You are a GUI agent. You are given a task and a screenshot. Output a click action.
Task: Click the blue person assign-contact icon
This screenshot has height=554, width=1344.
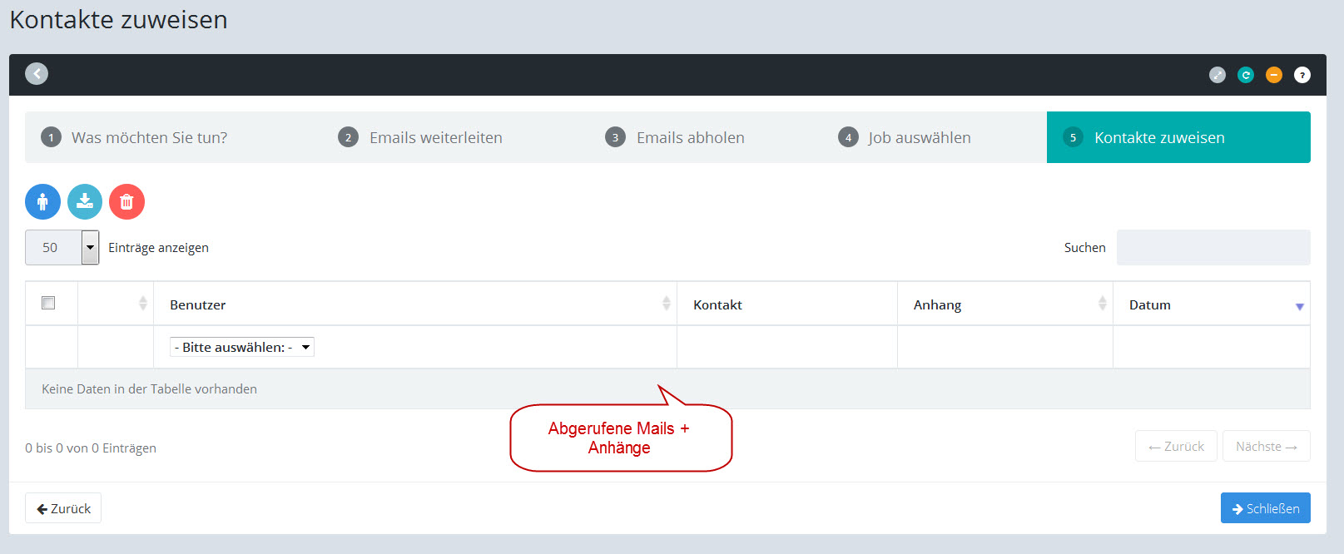click(42, 202)
